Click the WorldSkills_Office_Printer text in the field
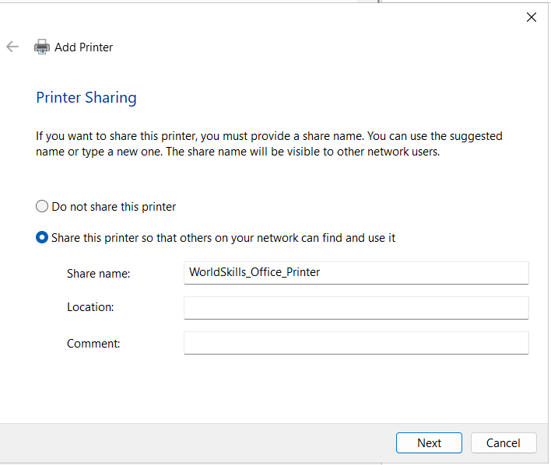 [254, 272]
